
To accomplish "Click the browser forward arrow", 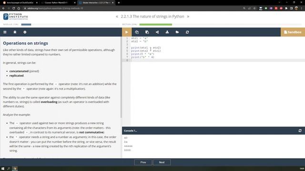I will pos(9,9).
